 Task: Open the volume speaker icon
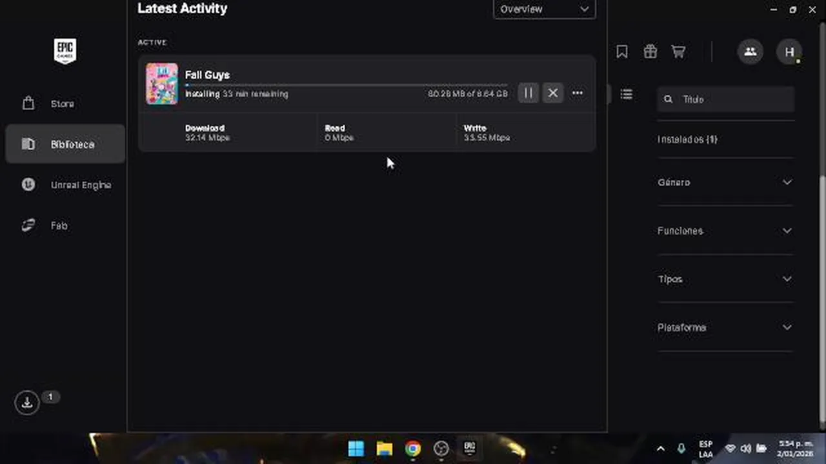click(x=746, y=449)
